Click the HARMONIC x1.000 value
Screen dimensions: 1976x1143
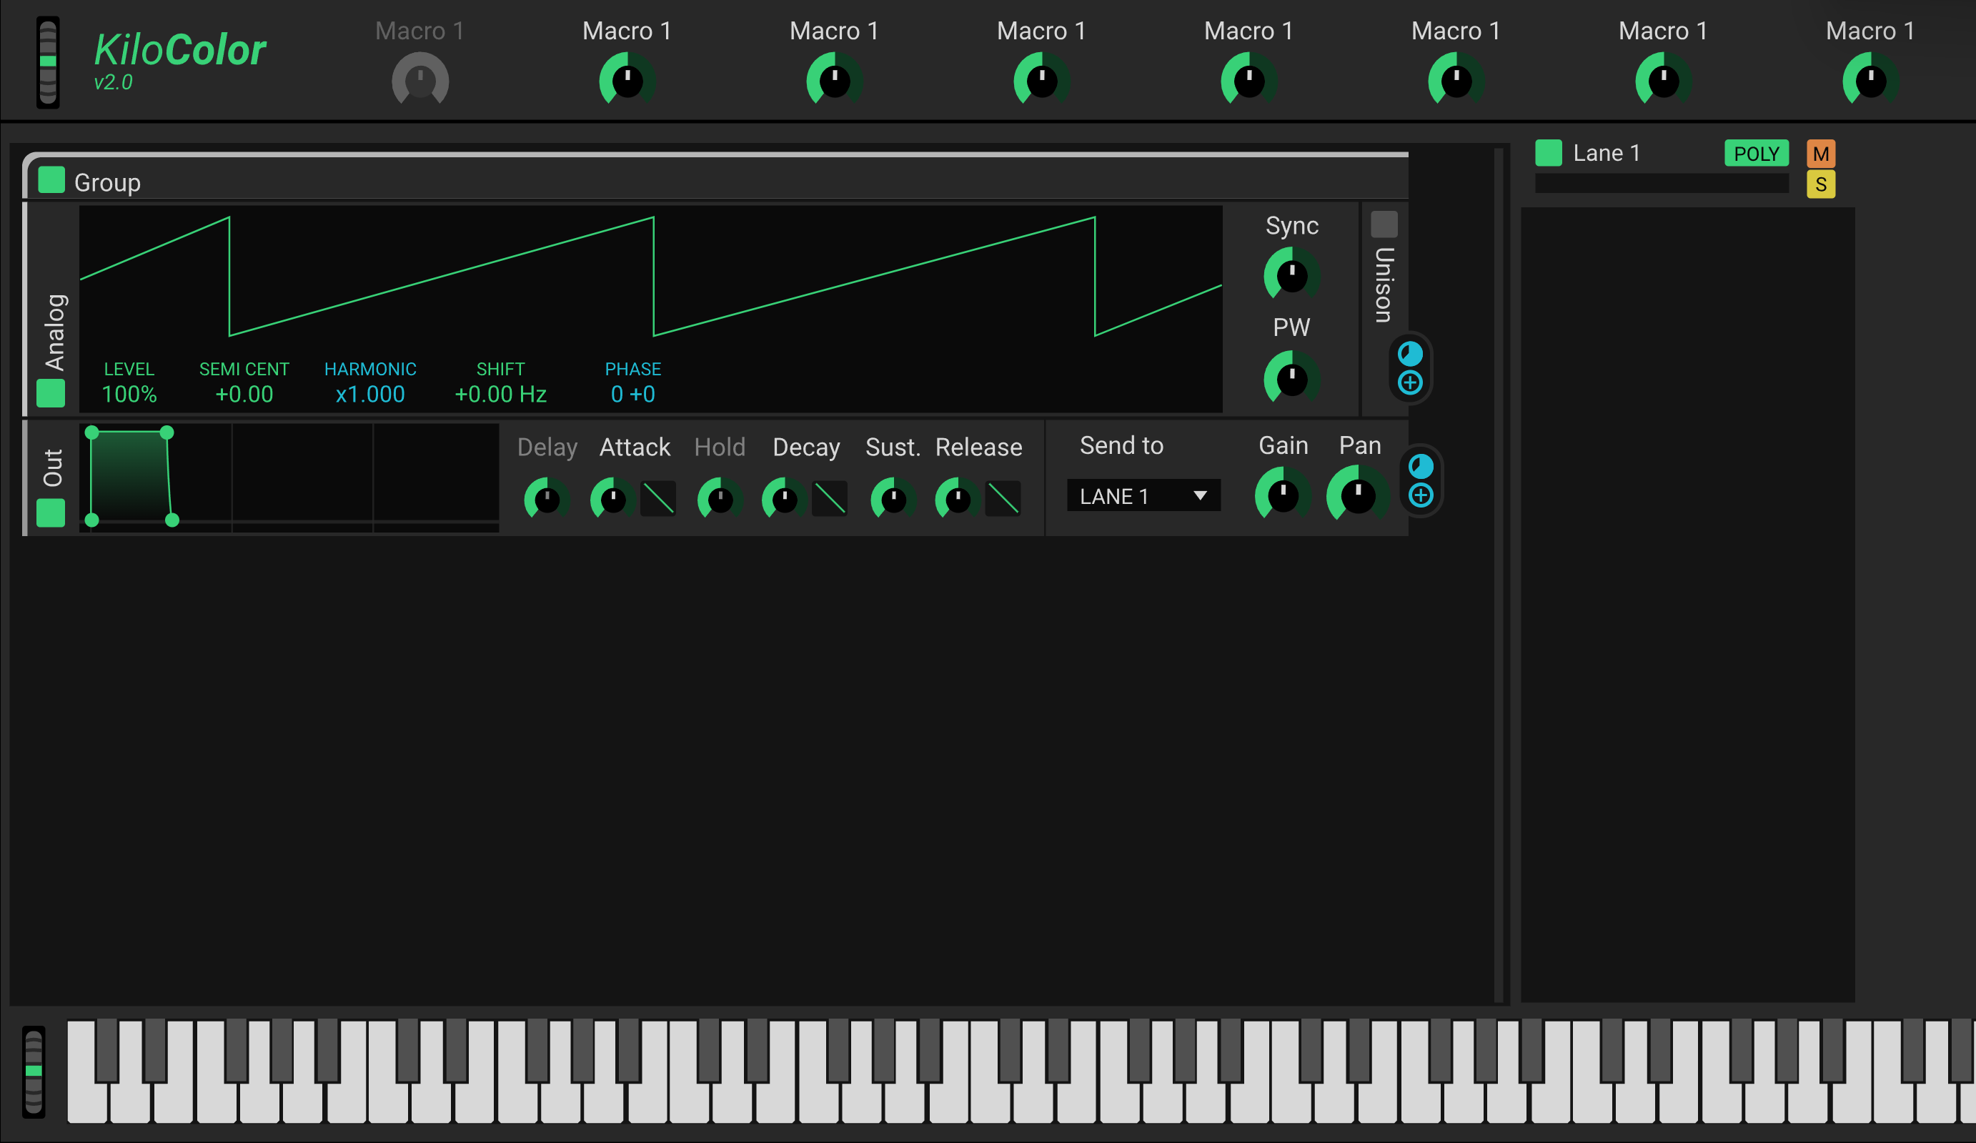[x=370, y=394]
